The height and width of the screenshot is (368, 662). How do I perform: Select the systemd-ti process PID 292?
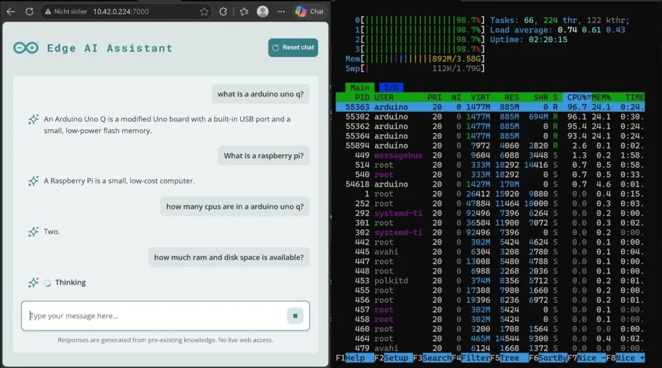pyautogui.click(x=490, y=213)
